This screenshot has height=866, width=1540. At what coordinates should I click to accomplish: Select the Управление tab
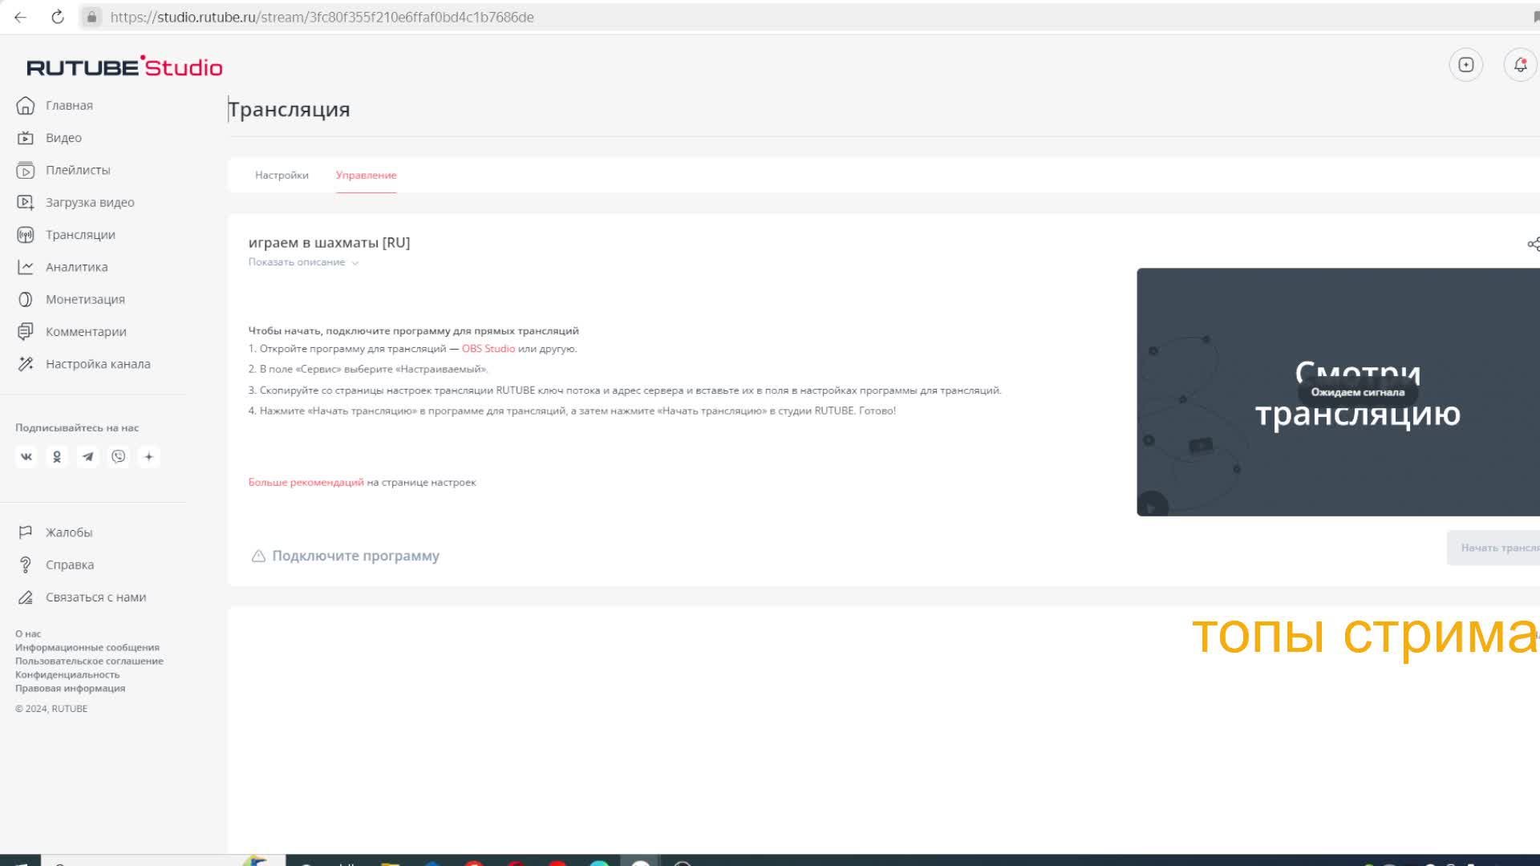tap(366, 175)
